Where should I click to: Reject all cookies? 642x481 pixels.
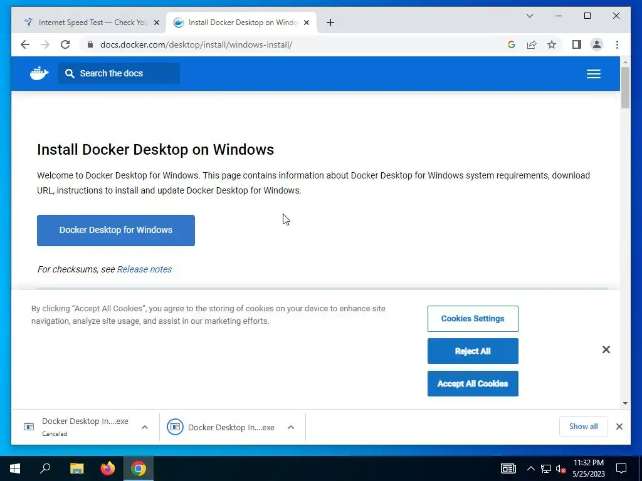click(x=473, y=351)
